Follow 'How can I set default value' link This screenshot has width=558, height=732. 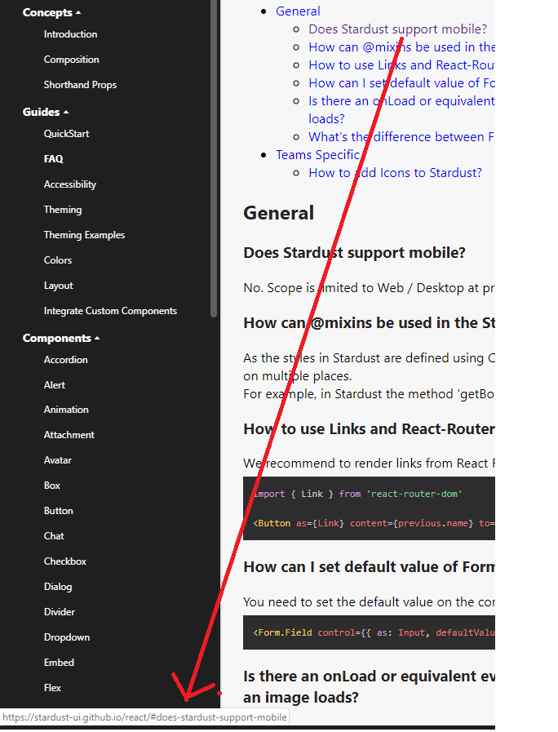click(x=401, y=83)
